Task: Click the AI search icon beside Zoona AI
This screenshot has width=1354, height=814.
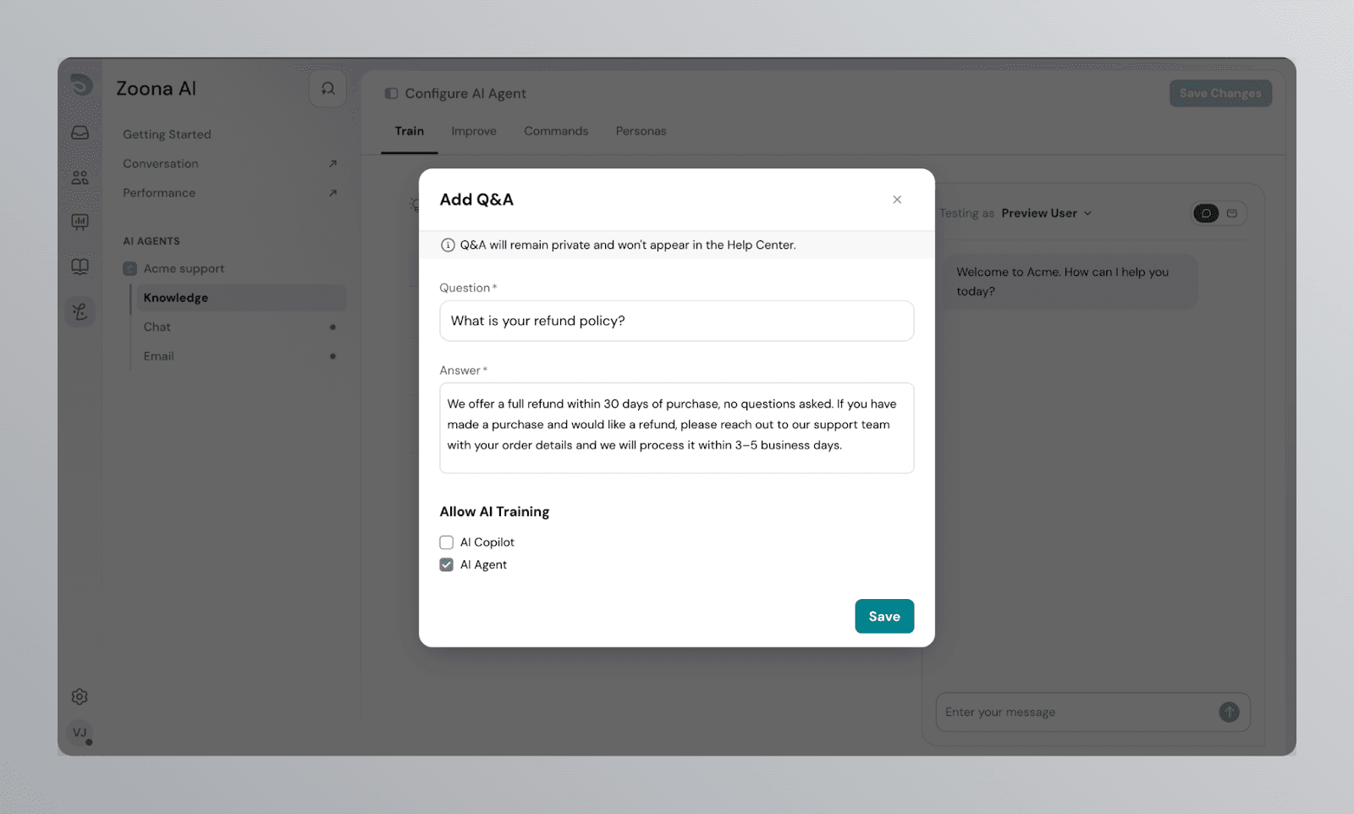Action: [x=327, y=89]
